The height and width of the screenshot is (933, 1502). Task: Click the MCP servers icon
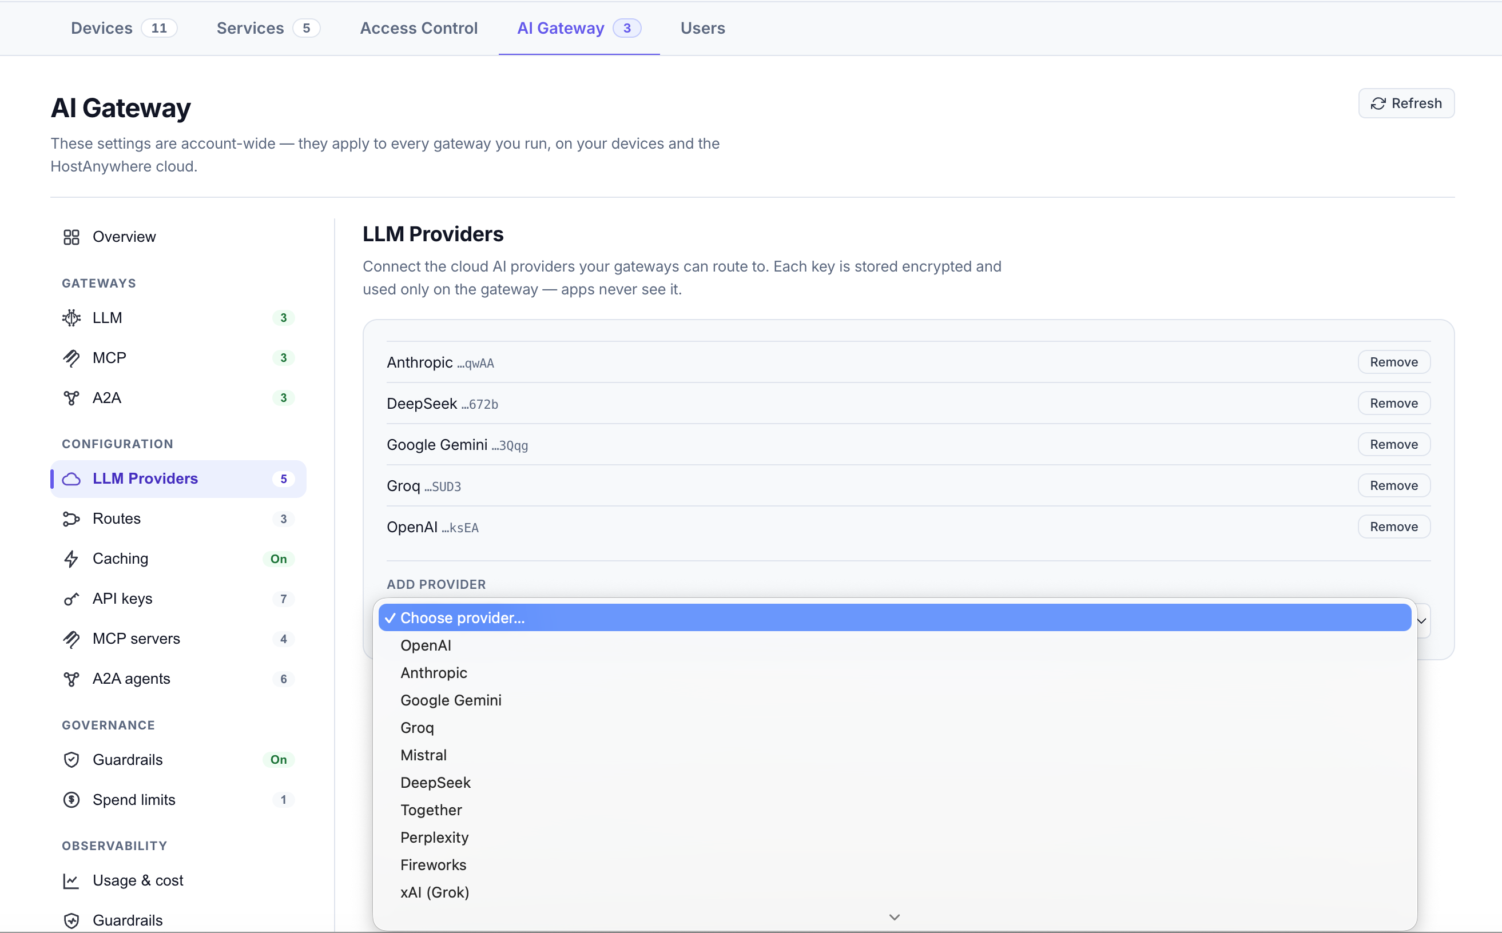[x=71, y=639]
